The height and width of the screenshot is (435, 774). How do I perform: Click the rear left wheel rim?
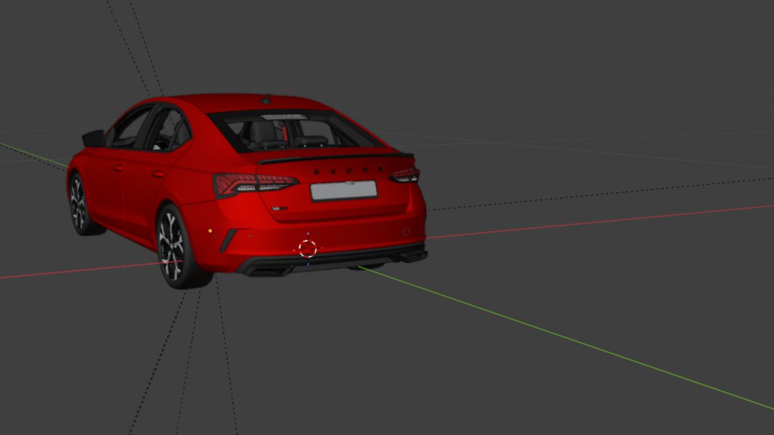point(171,246)
